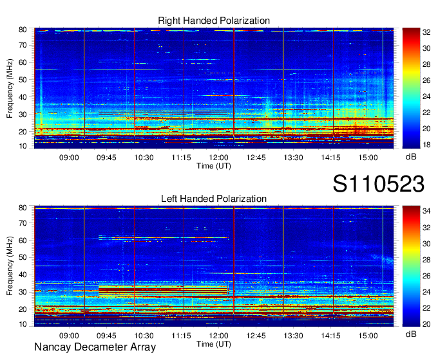Image resolution: width=438 pixels, height=355 pixels.
Task: Click the 60 MHz tick of Right Handed plot
Action: point(23,62)
